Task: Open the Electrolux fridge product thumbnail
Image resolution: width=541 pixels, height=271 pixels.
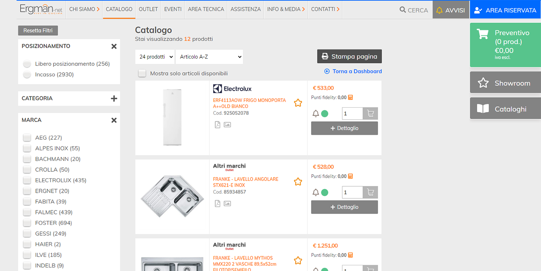Action: [x=173, y=117]
